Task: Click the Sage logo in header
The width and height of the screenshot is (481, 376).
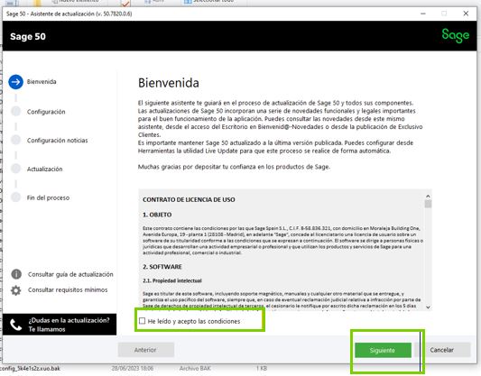Action: point(456,36)
